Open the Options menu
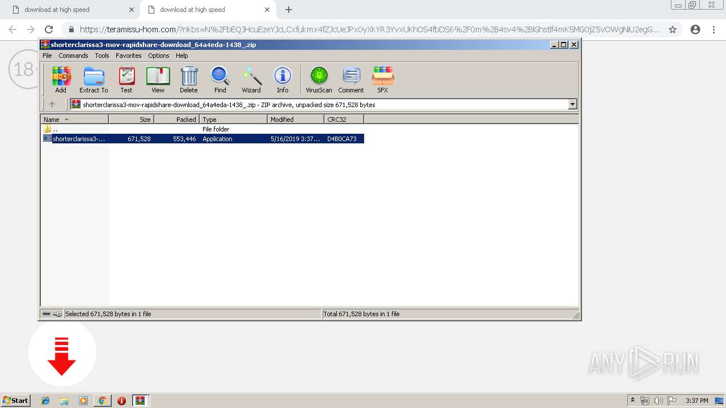726x408 pixels. click(x=159, y=56)
